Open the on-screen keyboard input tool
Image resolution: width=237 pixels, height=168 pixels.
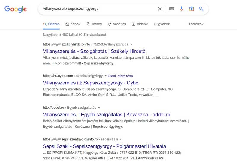tap(172, 9)
